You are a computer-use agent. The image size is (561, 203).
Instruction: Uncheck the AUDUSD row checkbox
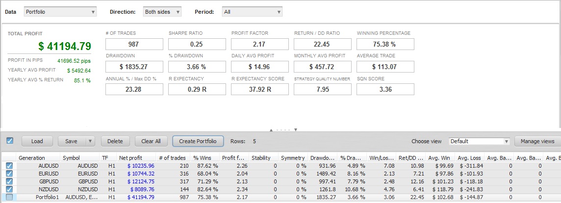pos(9,166)
